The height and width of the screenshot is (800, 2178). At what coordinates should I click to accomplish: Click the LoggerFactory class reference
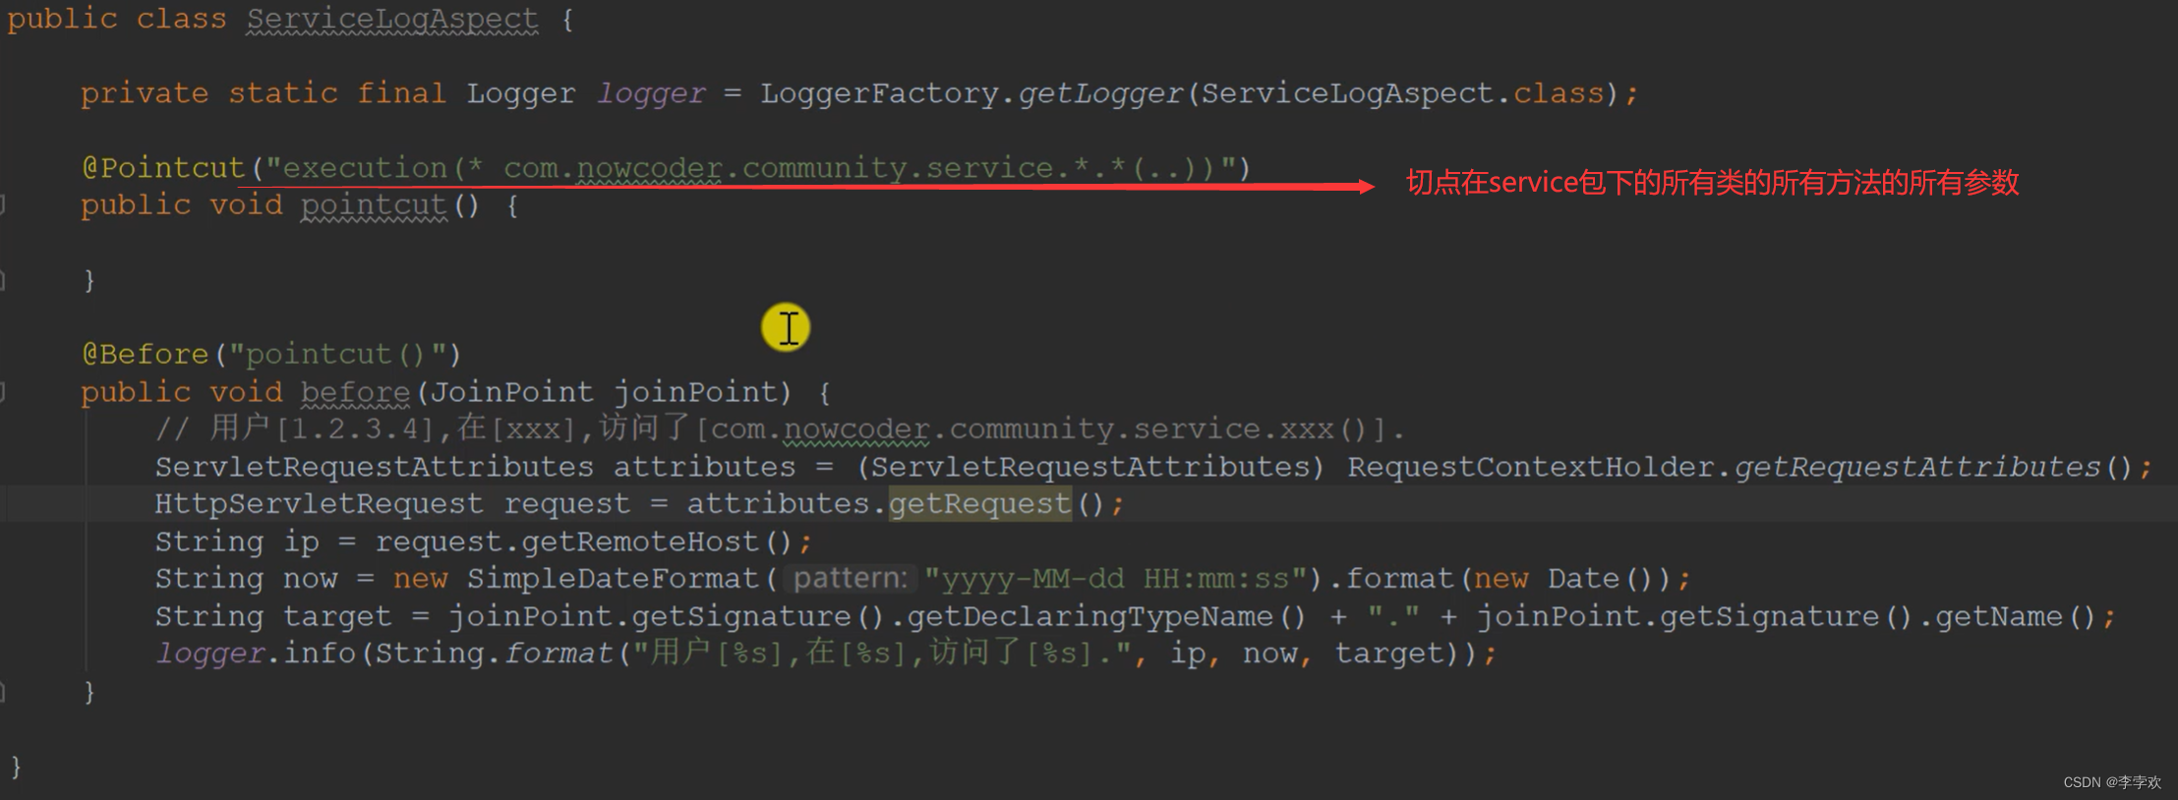point(879,93)
